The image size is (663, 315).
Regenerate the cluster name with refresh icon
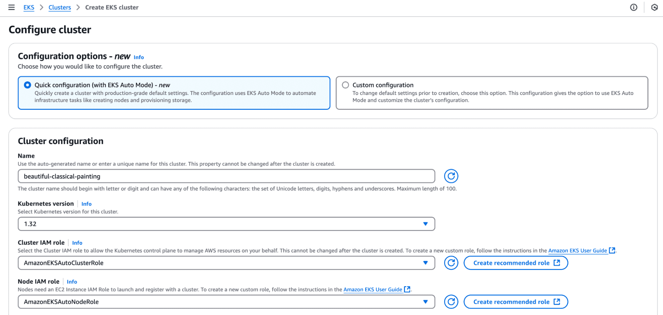click(x=451, y=176)
